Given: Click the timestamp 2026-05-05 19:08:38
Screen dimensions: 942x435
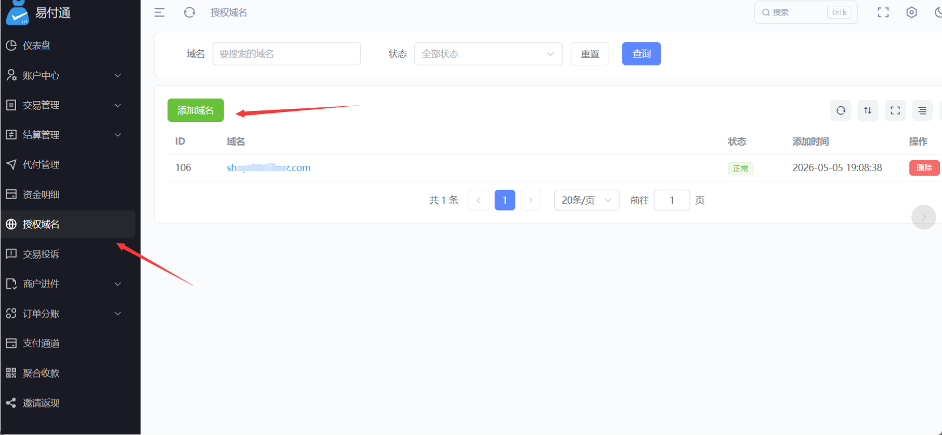Looking at the screenshot, I should 837,167.
